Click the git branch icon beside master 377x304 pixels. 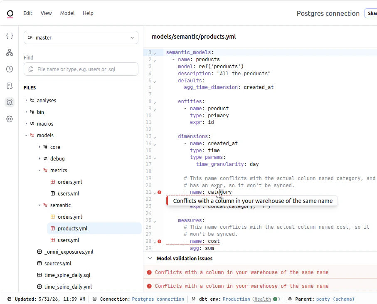pos(30,37)
